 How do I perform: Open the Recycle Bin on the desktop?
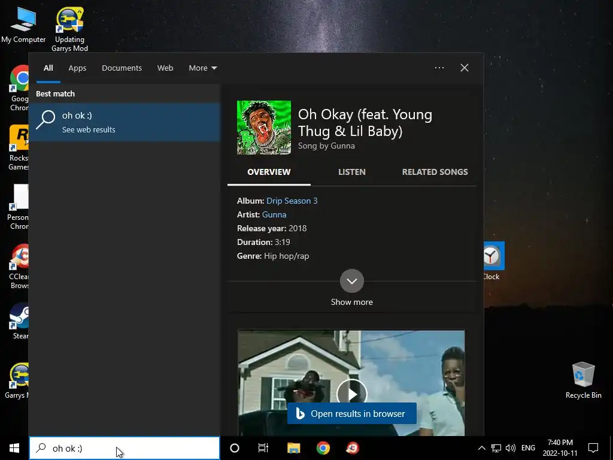click(583, 380)
